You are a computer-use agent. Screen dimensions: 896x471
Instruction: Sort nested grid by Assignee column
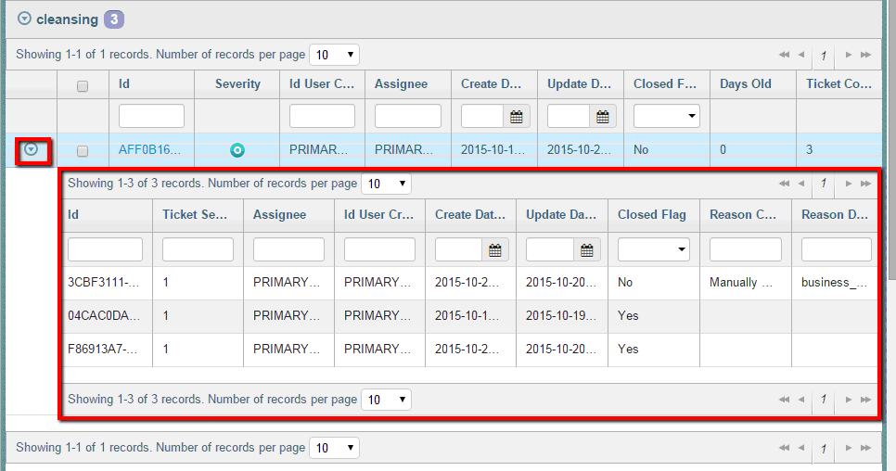click(x=279, y=214)
